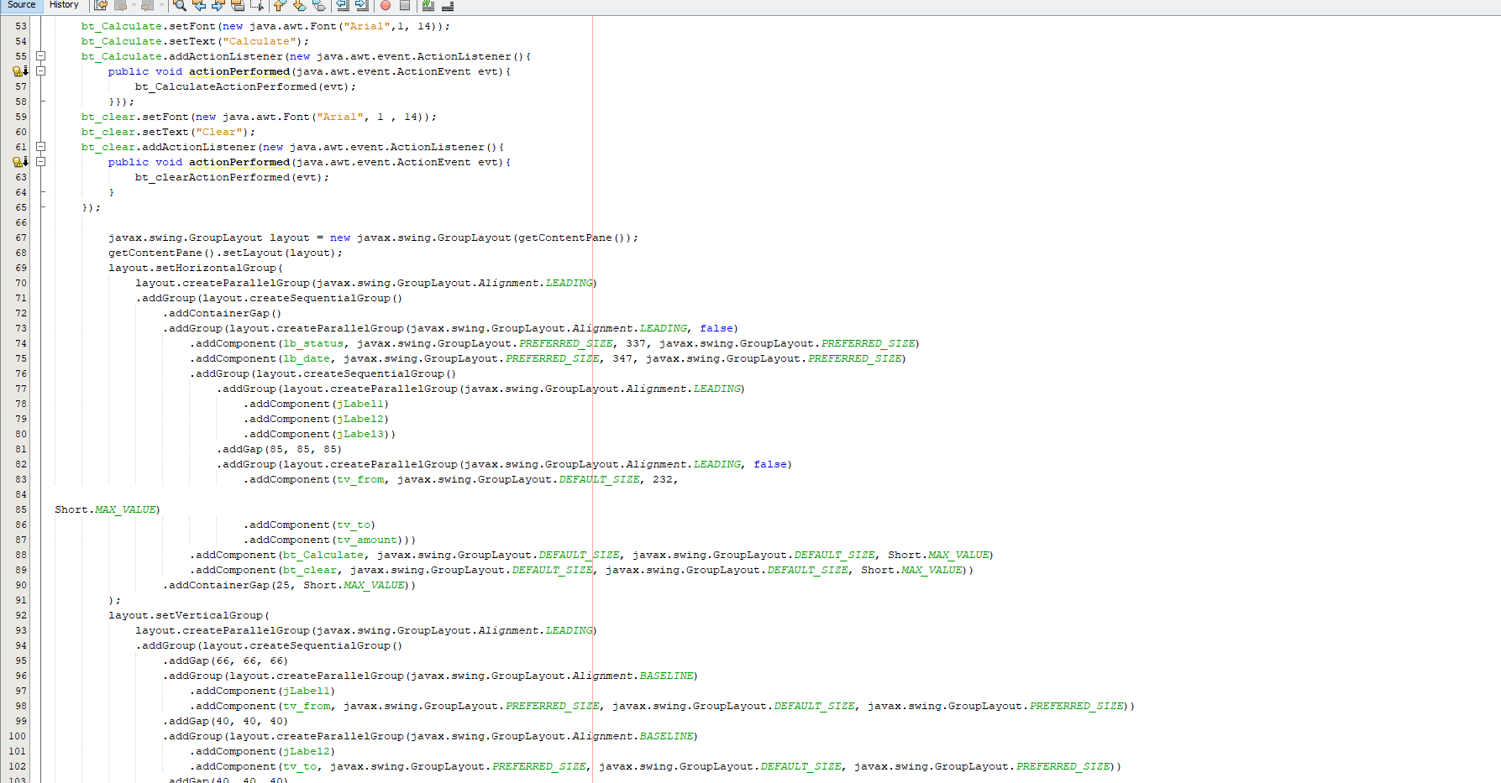
Task: Jump to the next bookmark
Action: click(x=299, y=6)
